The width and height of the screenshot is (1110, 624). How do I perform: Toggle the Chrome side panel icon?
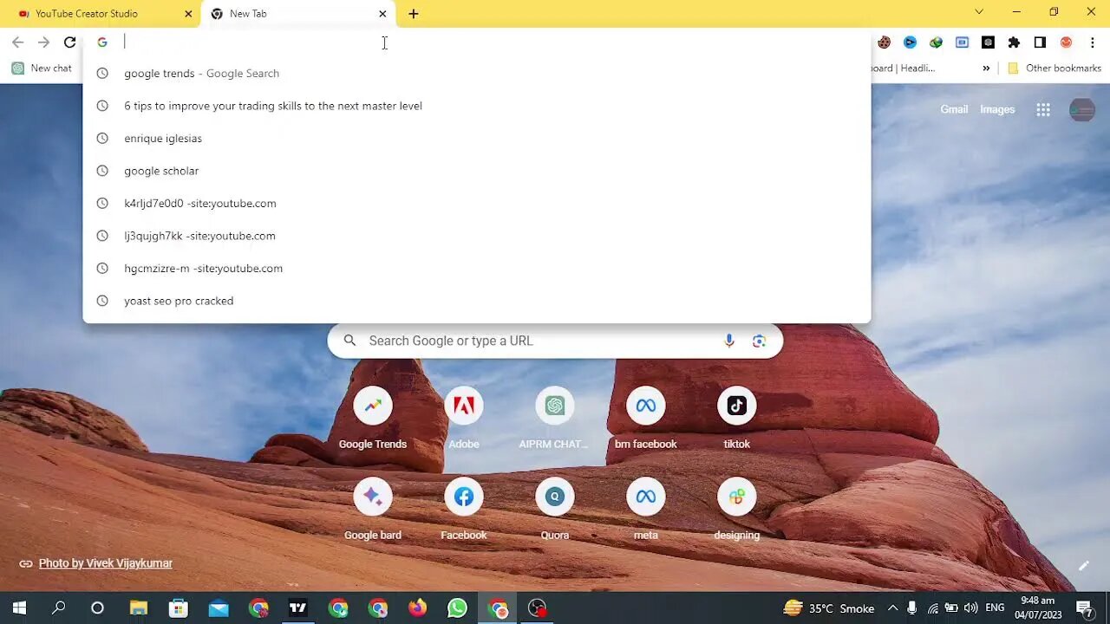pos(1040,42)
